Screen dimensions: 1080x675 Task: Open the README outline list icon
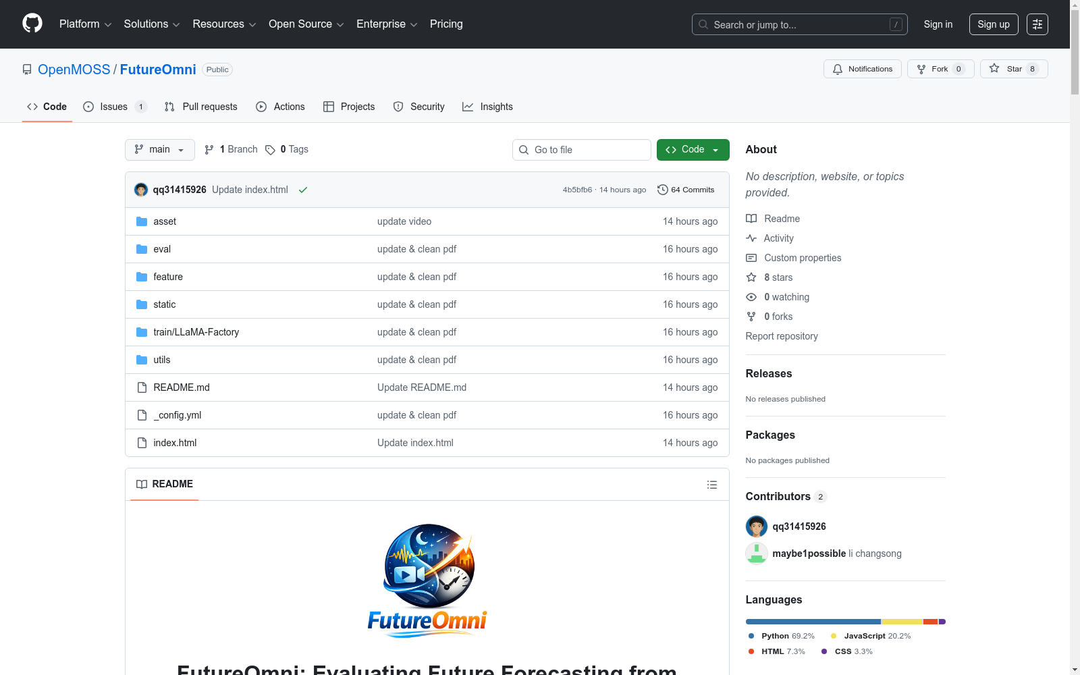click(x=712, y=485)
